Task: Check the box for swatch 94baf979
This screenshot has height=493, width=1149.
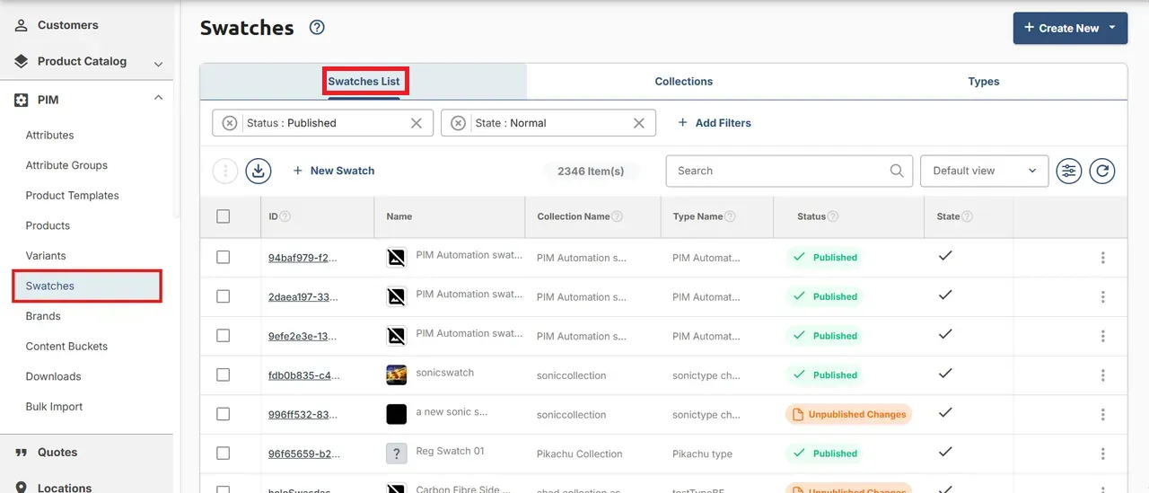Action: click(224, 257)
